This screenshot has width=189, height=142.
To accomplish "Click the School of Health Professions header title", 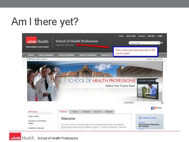I will point(77,41).
